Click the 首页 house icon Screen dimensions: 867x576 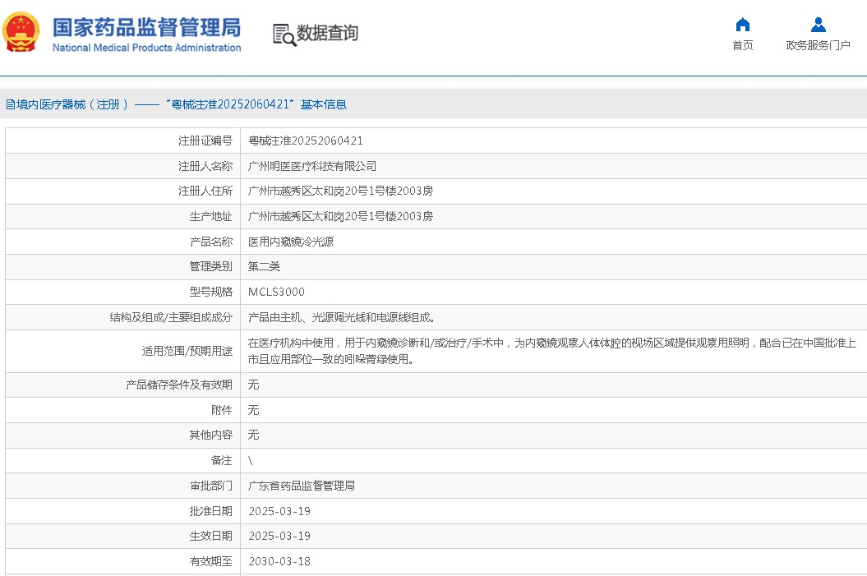742,24
